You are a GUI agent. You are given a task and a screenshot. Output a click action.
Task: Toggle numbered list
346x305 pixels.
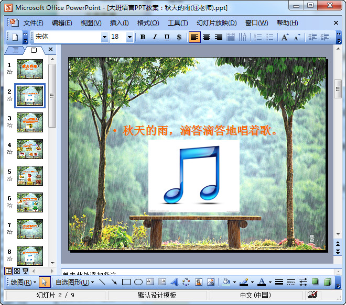coord(258,37)
